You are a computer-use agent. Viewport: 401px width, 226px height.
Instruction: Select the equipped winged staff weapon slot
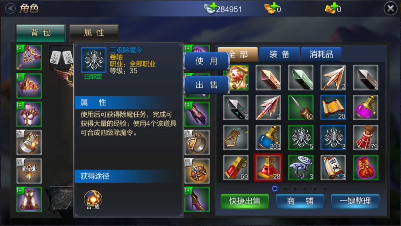(x=29, y=57)
